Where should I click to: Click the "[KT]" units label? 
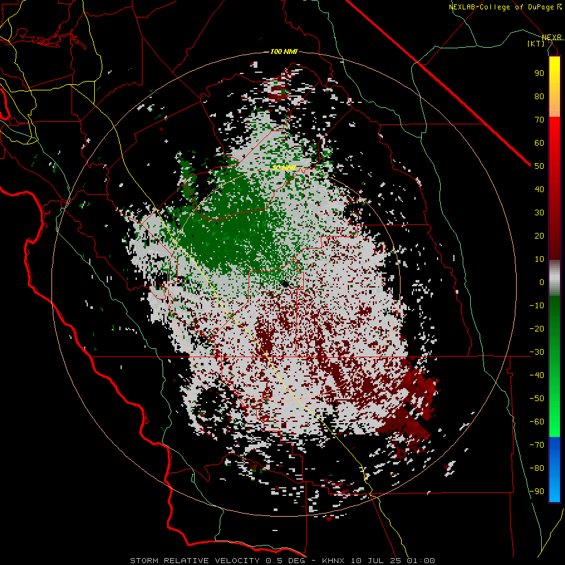536,43
